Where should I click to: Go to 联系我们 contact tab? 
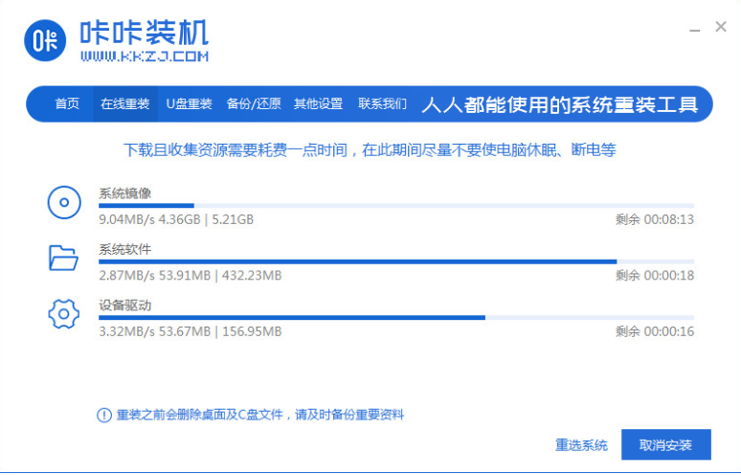(x=382, y=103)
